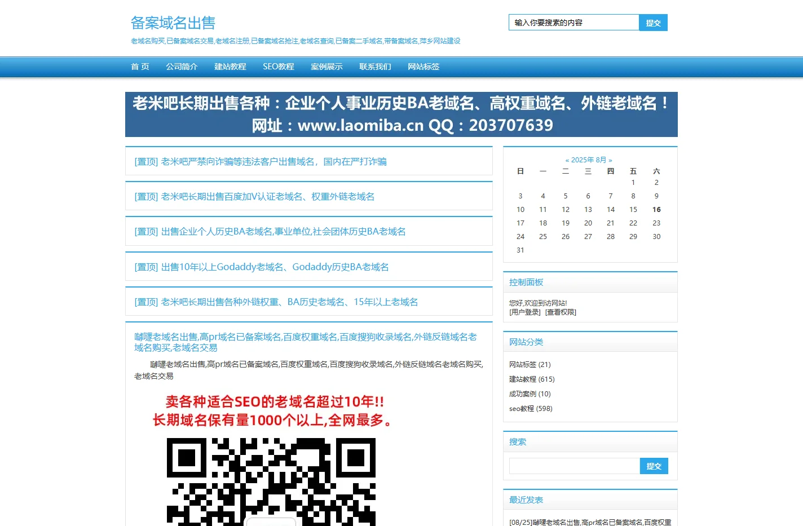803x526 pixels.
Task: Open category 建站教程 (615)
Action: point(532,379)
